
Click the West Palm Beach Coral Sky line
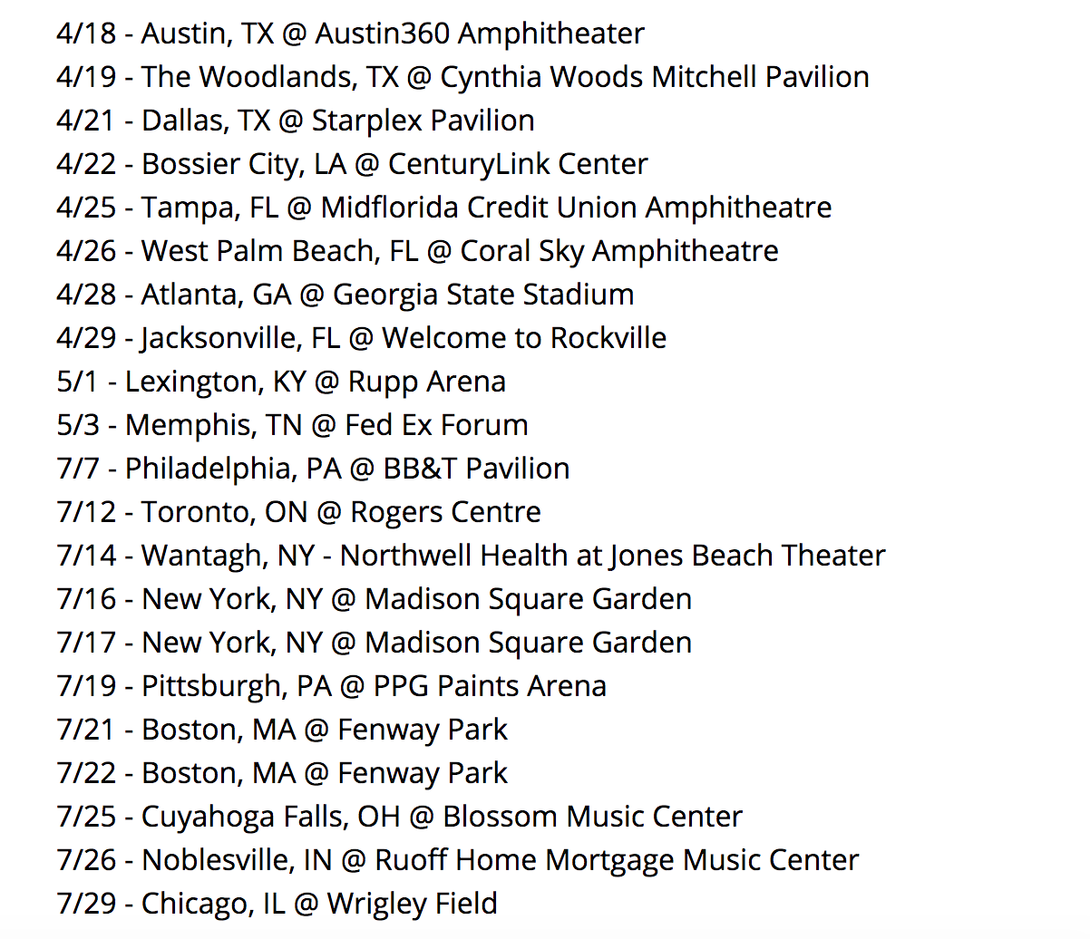(x=417, y=251)
